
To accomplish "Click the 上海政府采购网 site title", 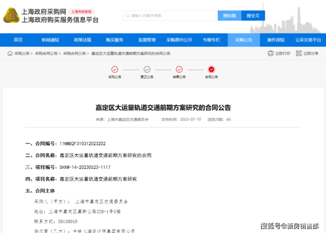I will (44, 11).
